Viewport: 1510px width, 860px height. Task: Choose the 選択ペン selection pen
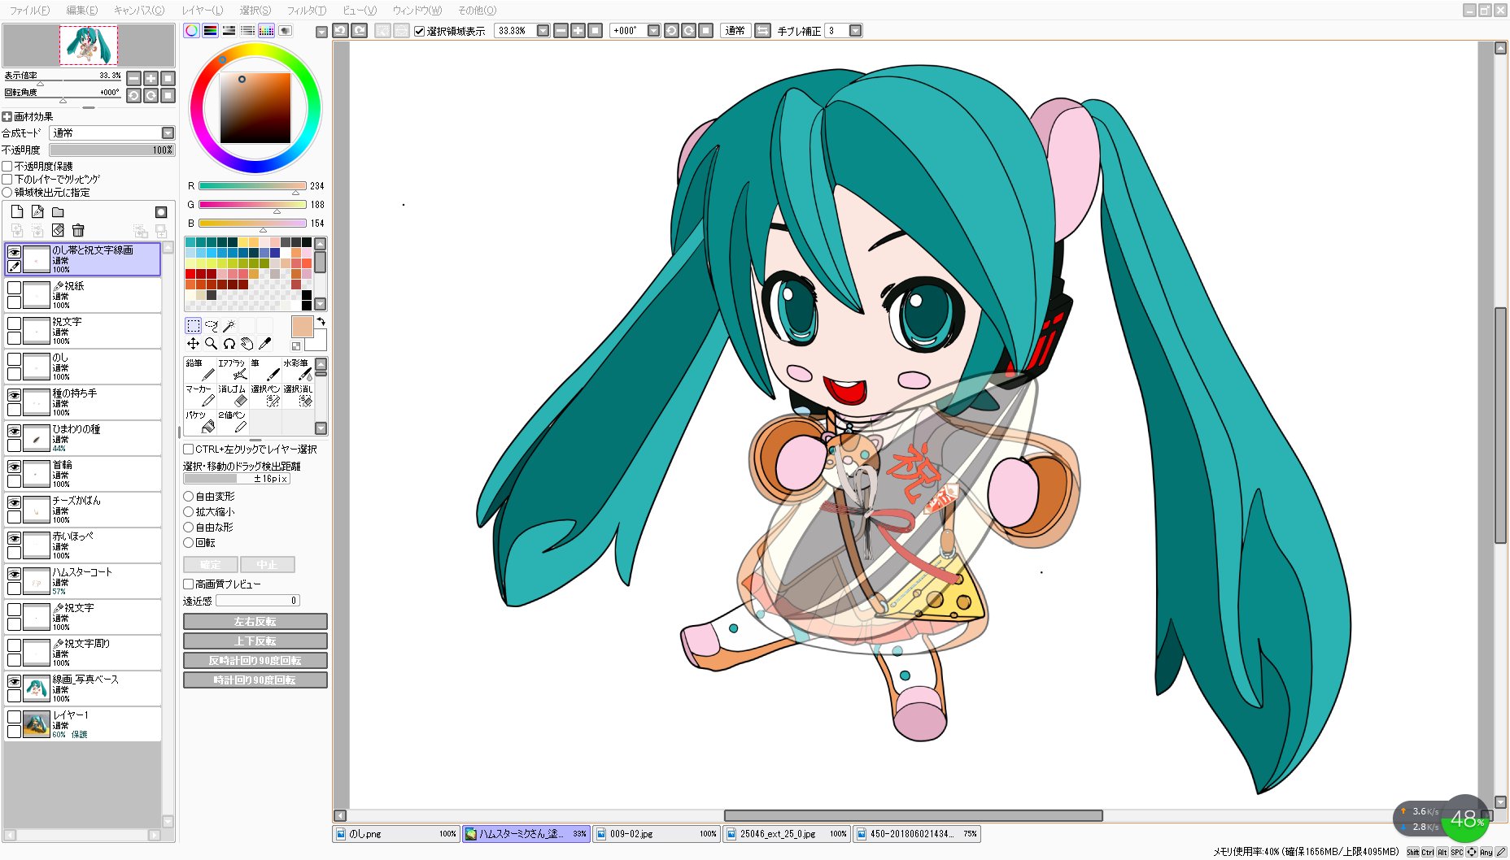pos(265,396)
